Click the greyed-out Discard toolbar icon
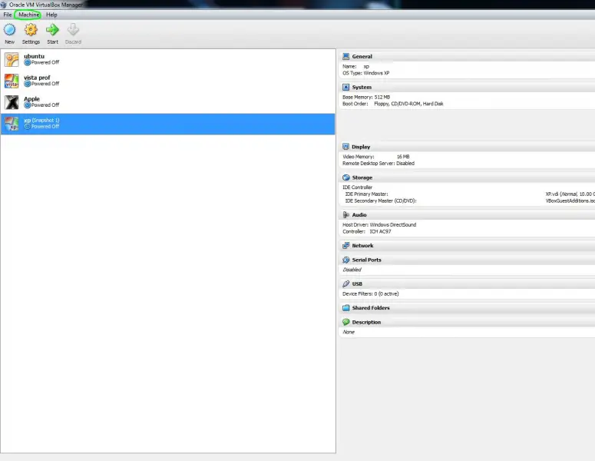Viewport: 595px width, 461px height. click(x=73, y=30)
